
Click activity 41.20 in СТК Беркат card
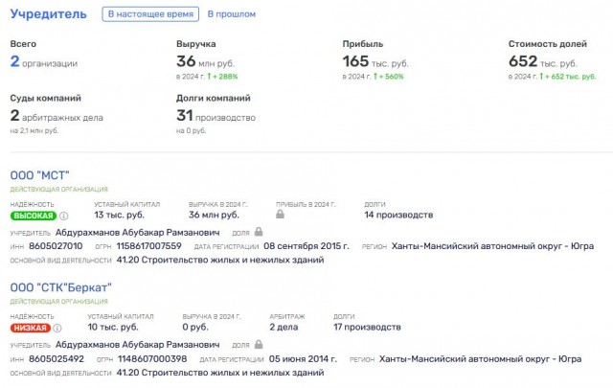click(x=220, y=373)
